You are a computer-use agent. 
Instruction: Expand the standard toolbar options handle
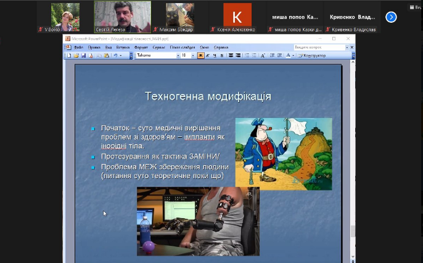pyautogui.click(x=131, y=56)
